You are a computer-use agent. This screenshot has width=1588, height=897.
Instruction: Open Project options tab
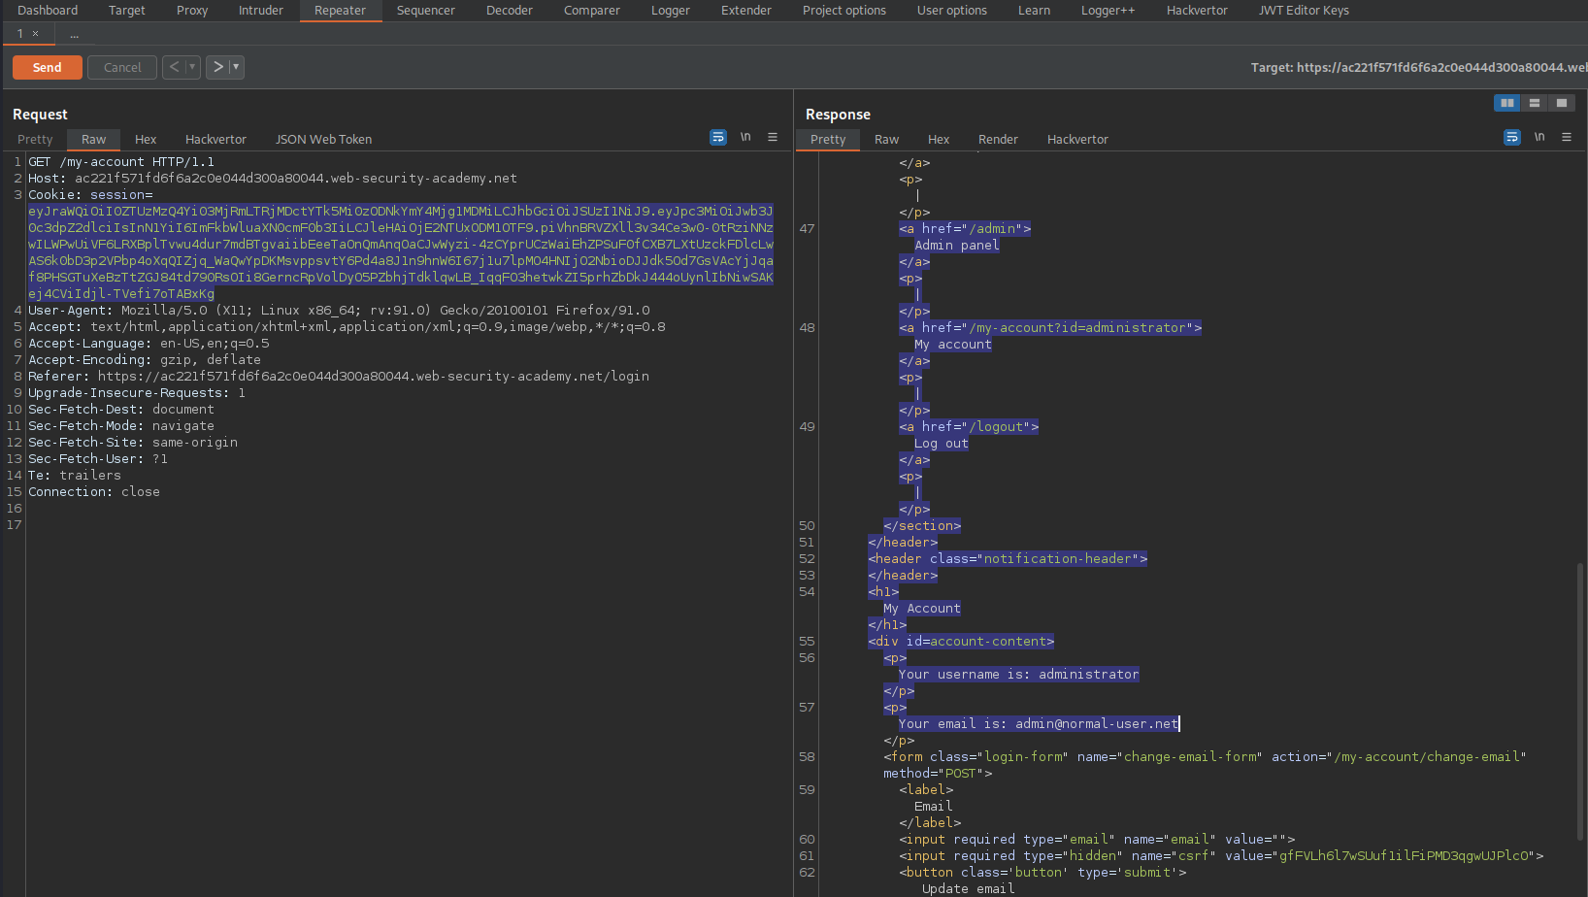844,11
